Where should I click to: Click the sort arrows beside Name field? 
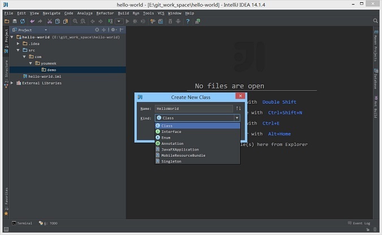[x=238, y=108]
